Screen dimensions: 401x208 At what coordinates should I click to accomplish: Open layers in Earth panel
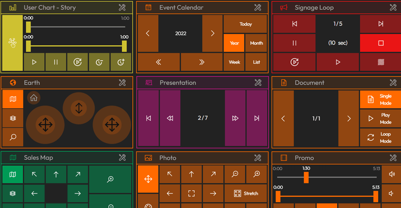[13, 118]
